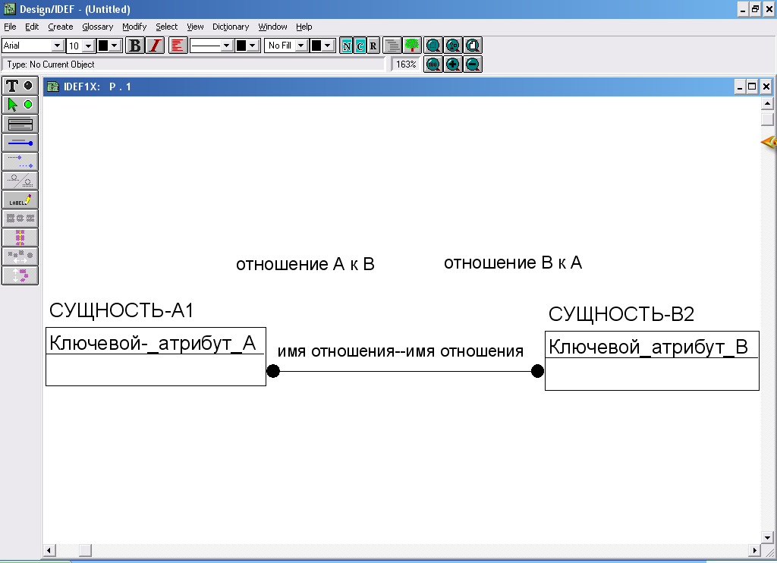Open the View menu

(x=195, y=27)
